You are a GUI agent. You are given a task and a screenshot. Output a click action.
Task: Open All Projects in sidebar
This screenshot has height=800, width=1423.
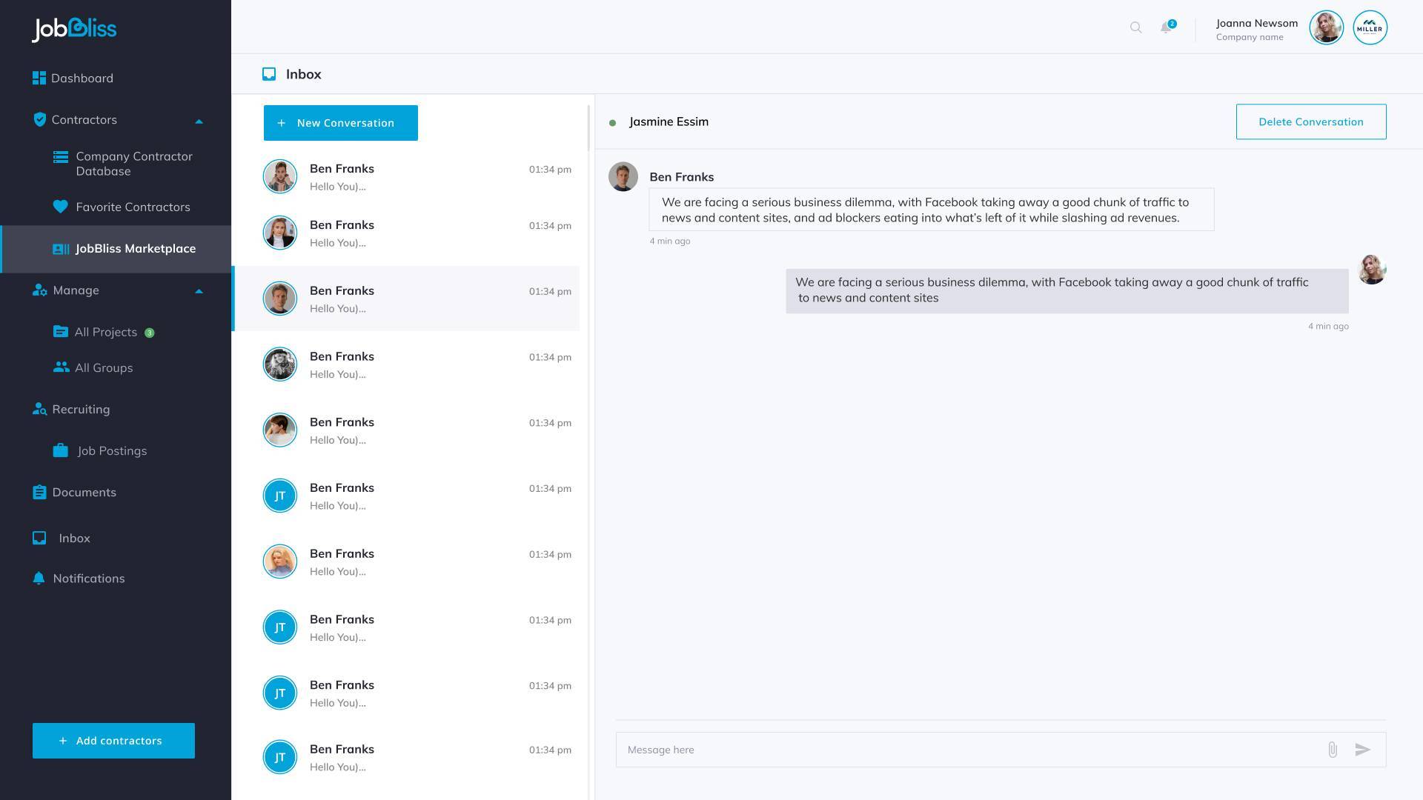pos(105,332)
